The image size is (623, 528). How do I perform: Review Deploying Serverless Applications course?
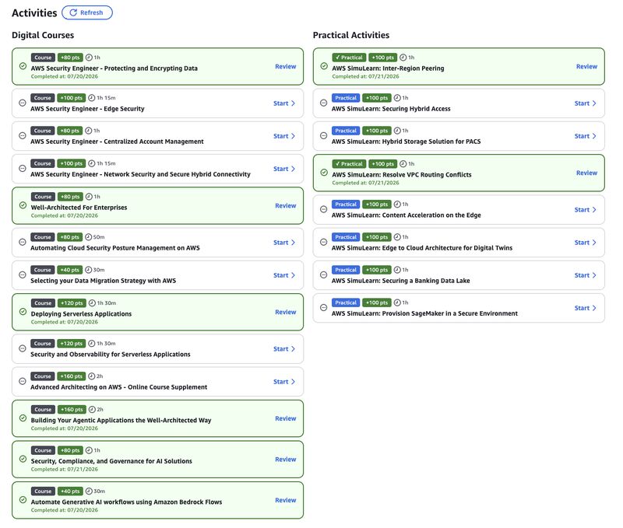[285, 312]
